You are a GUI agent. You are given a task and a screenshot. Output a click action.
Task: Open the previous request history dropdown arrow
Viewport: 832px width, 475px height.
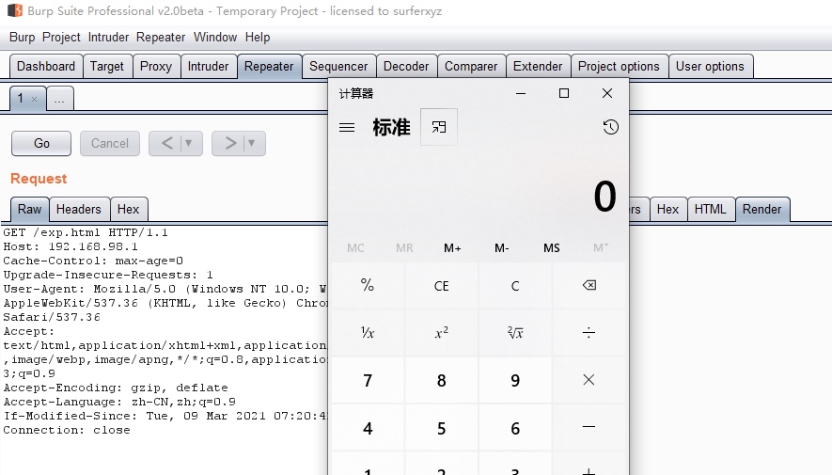click(188, 143)
